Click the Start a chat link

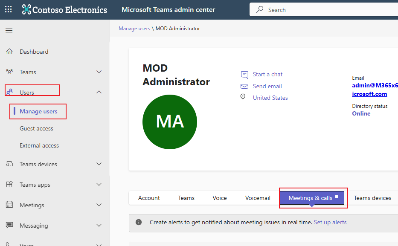coord(267,74)
